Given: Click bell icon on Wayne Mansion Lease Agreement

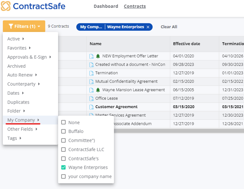Looking at the screenshot, I should (x=98, y=90).
